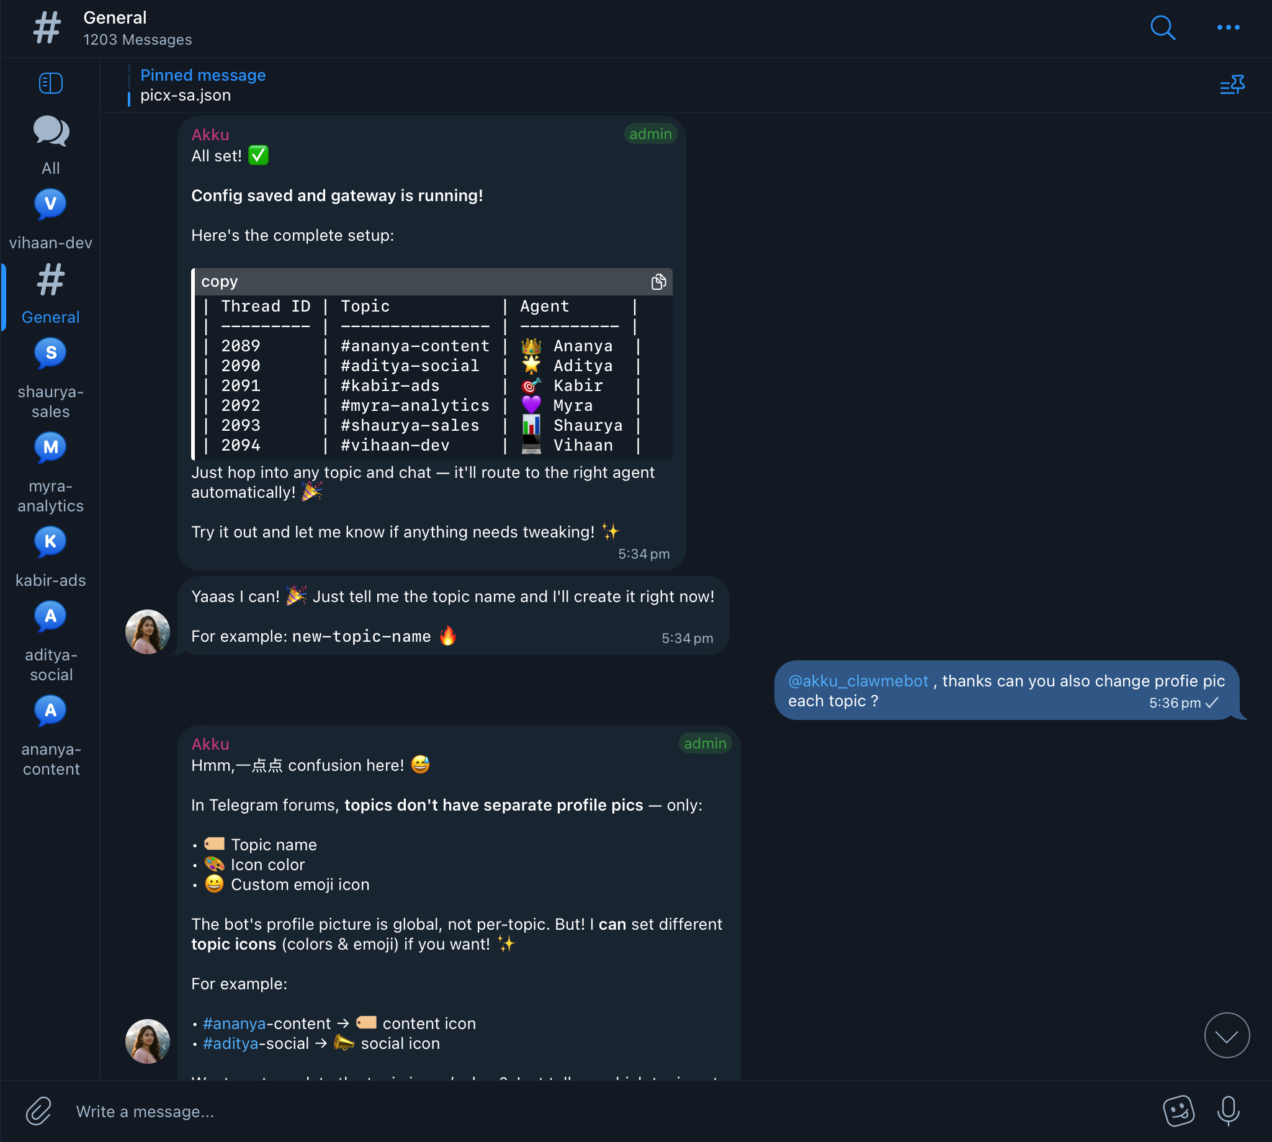
Task: Open the myra-analytics topic
Action: coord(51,473)
